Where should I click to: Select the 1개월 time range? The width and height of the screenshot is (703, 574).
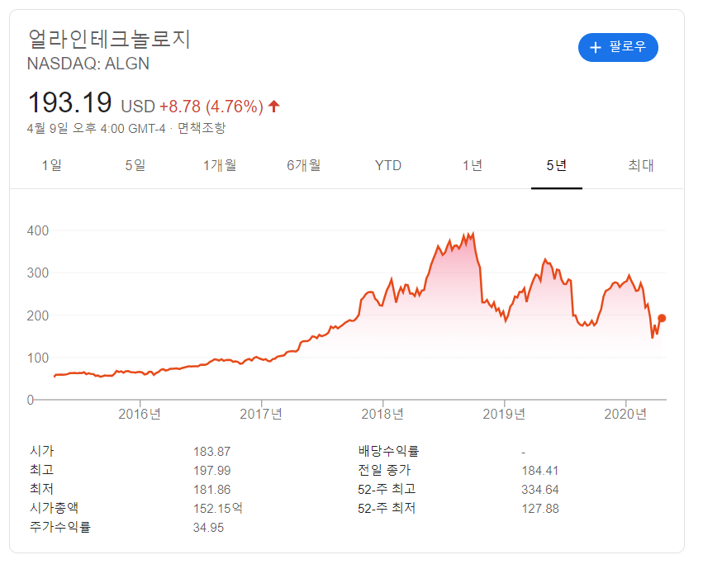click(220, 165)
